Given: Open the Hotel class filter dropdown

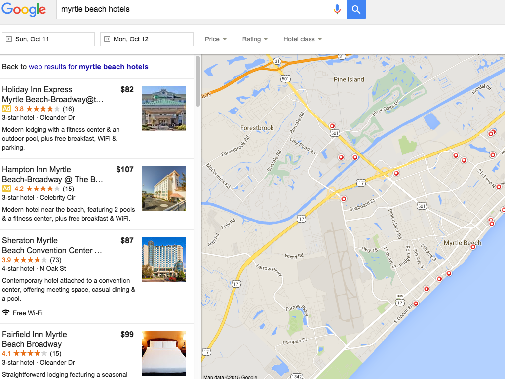Looking at the screenshot, I should (303, 39).
